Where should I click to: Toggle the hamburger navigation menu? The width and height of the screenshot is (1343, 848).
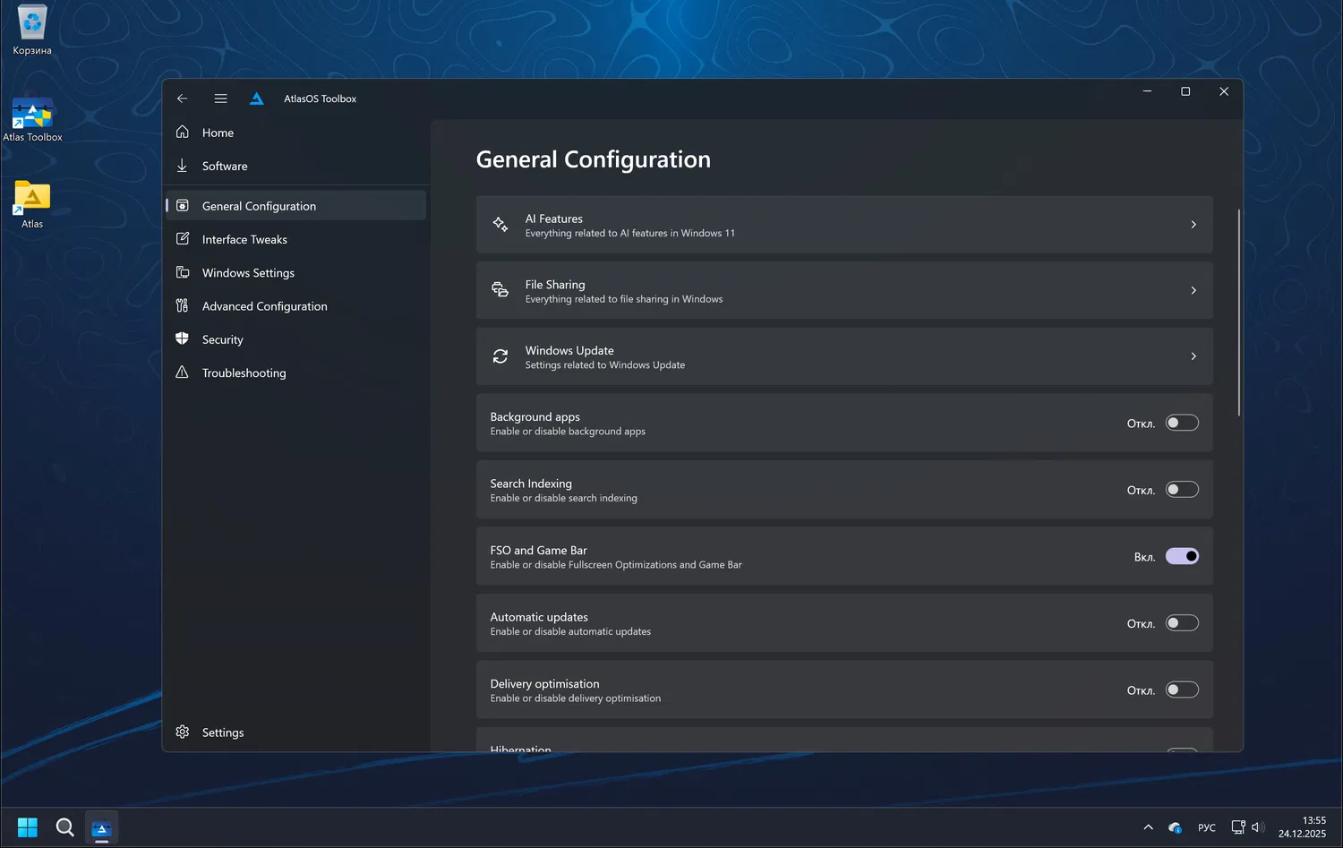click(x=220, y=99)
